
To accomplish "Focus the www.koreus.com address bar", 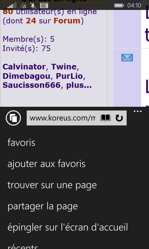I will (x=63, y=118).
